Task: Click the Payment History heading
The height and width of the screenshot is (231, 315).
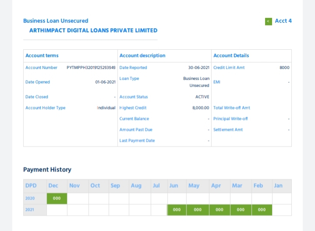Action: 47,169
